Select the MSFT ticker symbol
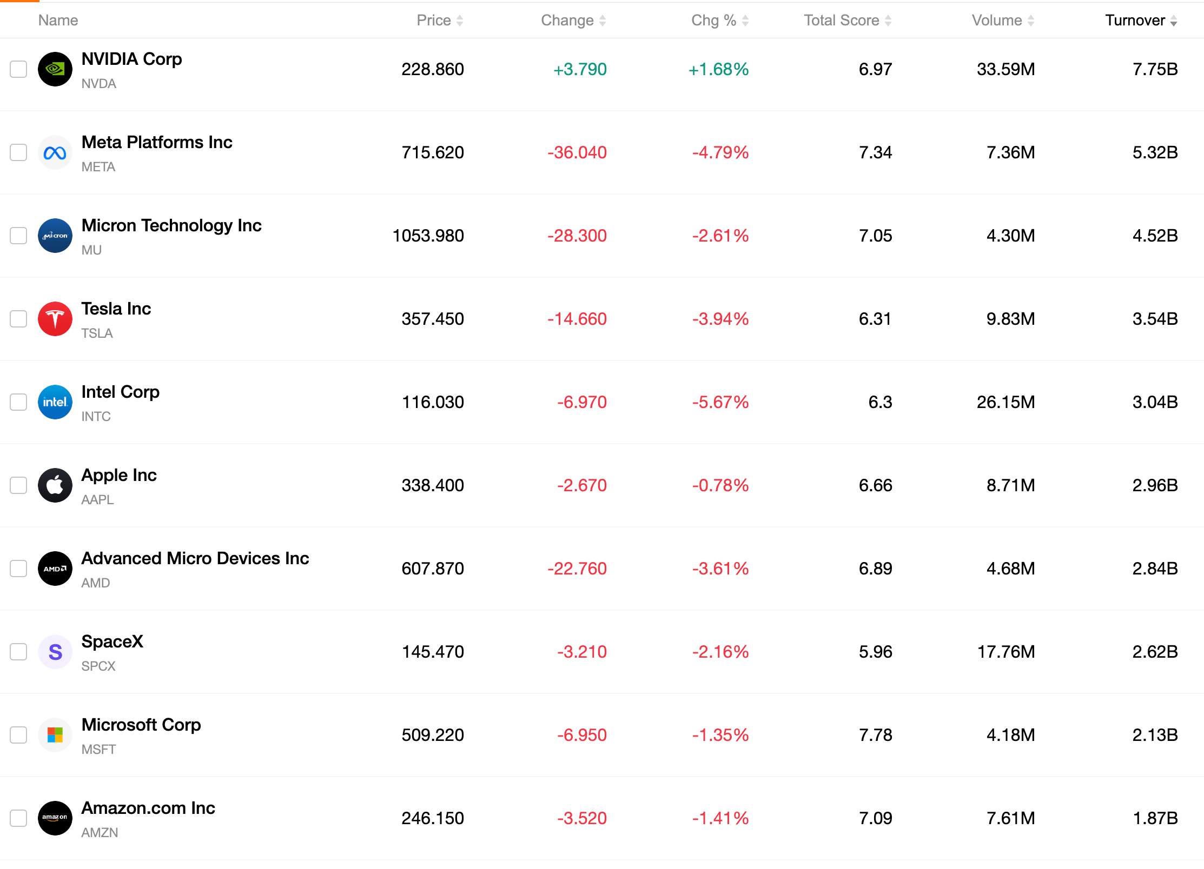Image resolution: width=1204 pixels, height=869 pixels. (99, 750)
